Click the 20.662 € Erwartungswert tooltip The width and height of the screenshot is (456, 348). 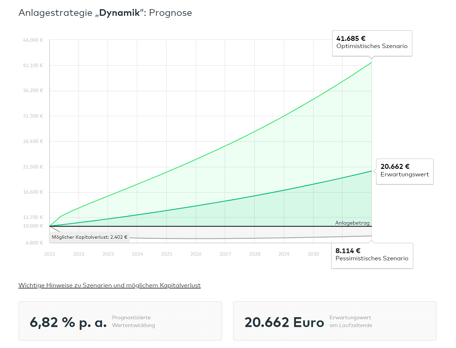coord(405,171)
